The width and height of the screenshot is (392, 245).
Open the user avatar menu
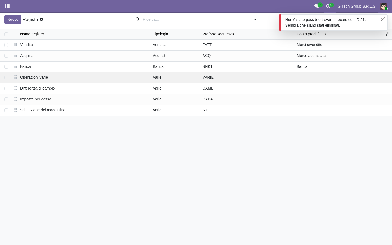(x=384, y=6)
